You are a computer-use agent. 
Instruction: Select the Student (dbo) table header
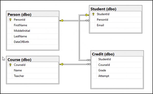pyautogui.click(x=116, y=9)
